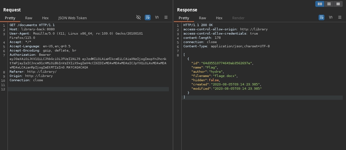
Task: Toggle word wrap in the Request panel
Action: coord(148,17)
